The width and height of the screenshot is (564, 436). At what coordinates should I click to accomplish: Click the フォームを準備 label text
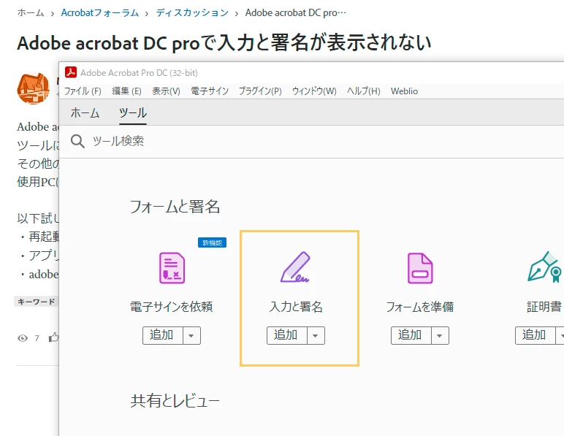(420, 307)
